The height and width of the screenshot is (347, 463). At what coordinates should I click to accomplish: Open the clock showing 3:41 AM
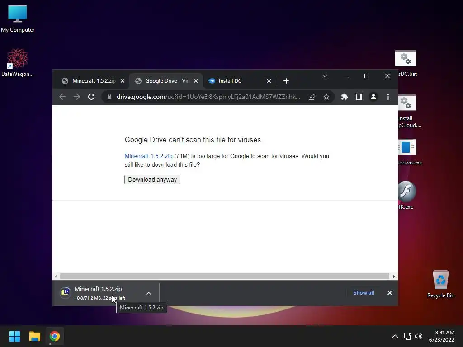pyautogui.click(x=442, y=336)
